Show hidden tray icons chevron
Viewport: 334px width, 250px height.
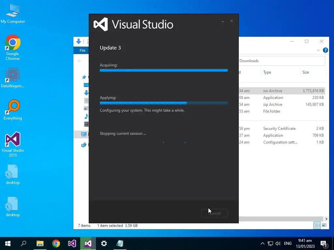coord(263,243)
